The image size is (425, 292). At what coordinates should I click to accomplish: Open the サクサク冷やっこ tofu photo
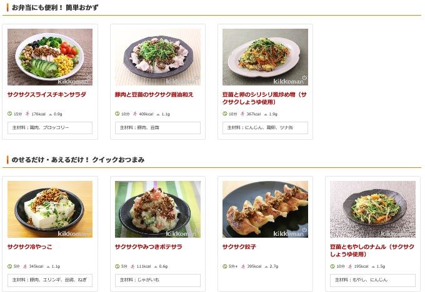click(50, 209)
